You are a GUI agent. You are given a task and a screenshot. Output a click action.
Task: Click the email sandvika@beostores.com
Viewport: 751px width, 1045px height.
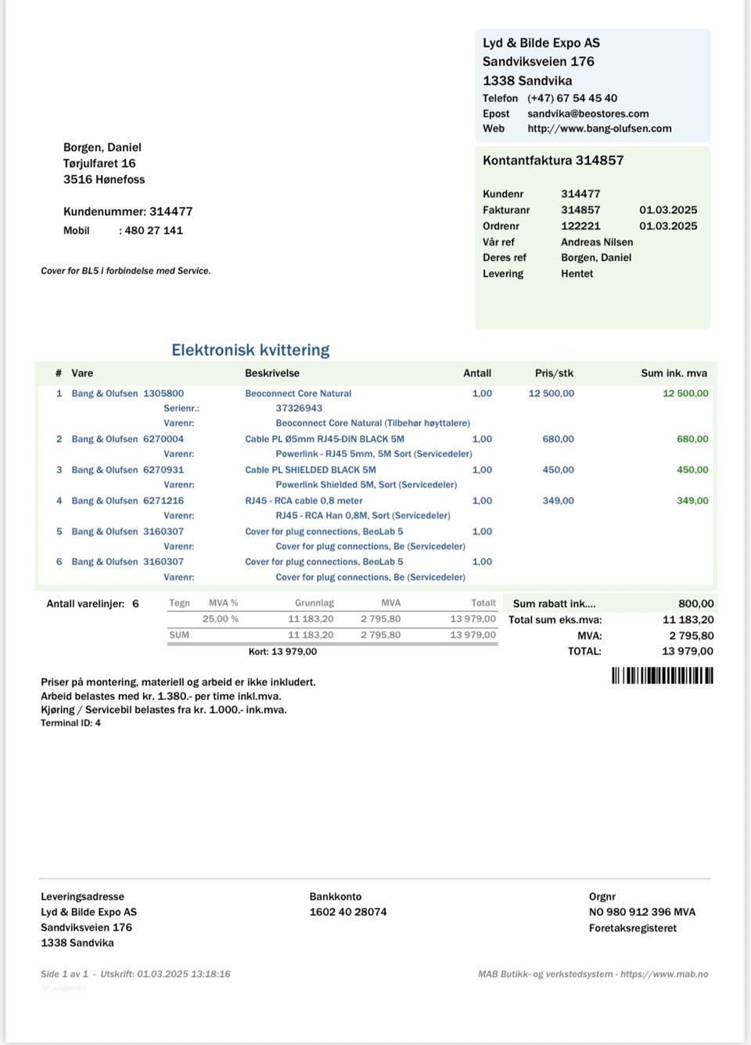(x=588, y=114)
